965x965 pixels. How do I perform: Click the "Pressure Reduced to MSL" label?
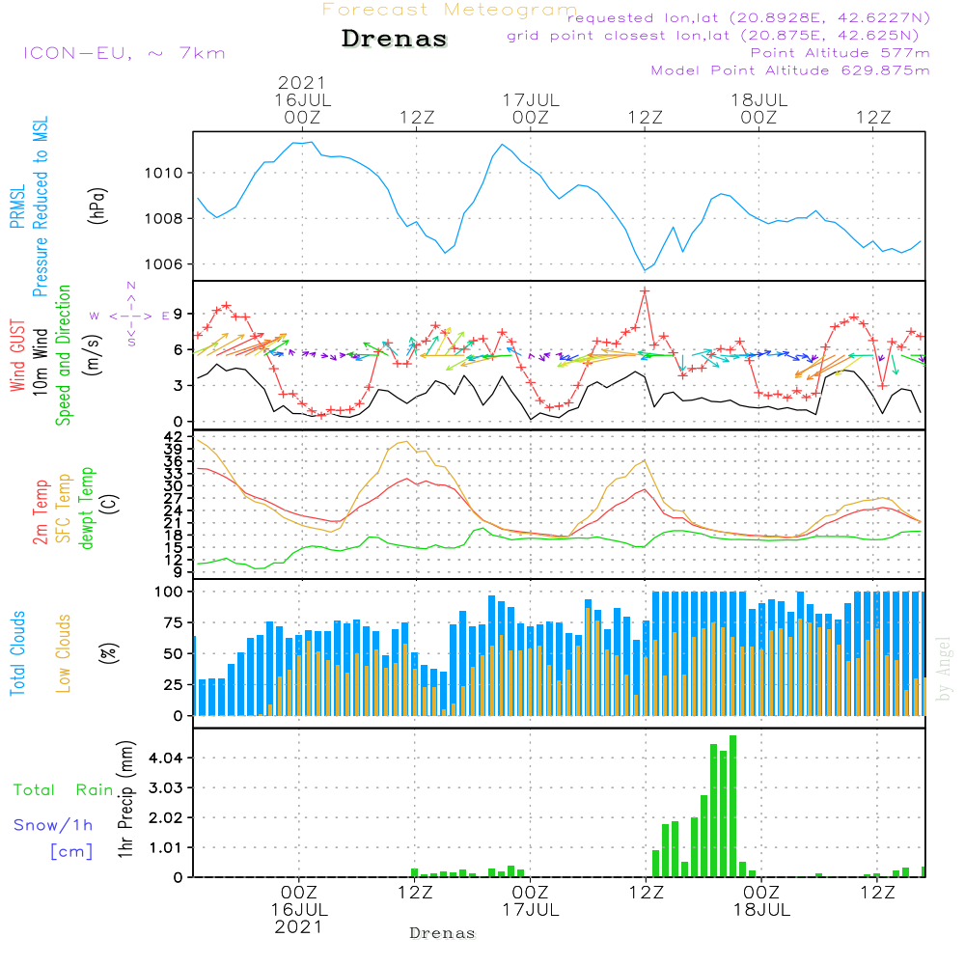coord(40,207)
